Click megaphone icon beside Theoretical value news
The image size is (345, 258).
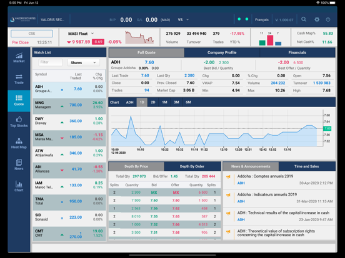coord(228,231)
